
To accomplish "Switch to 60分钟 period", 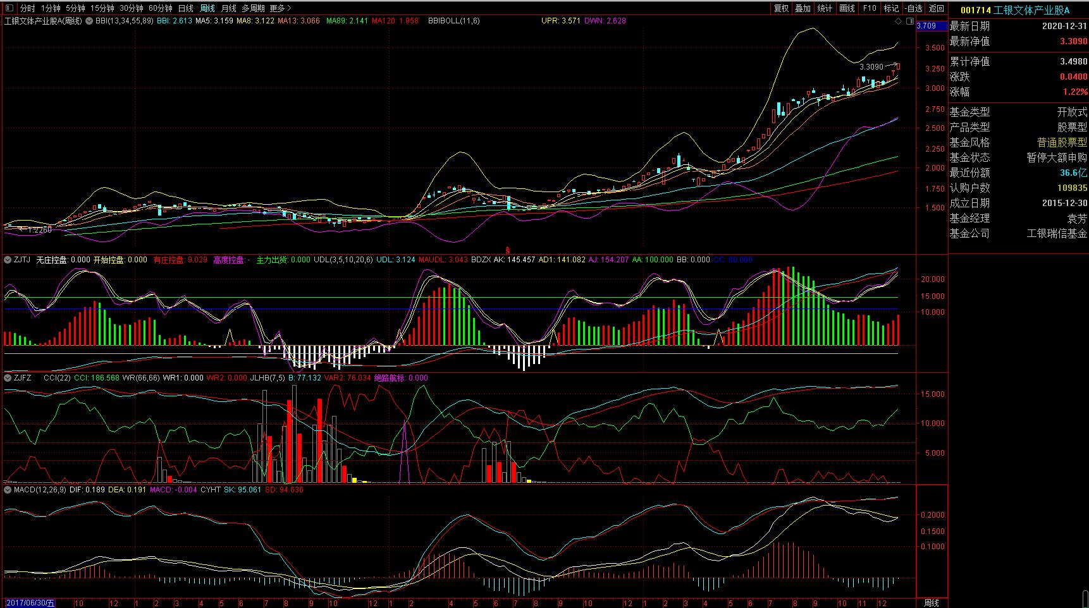I will pos(161,8).
